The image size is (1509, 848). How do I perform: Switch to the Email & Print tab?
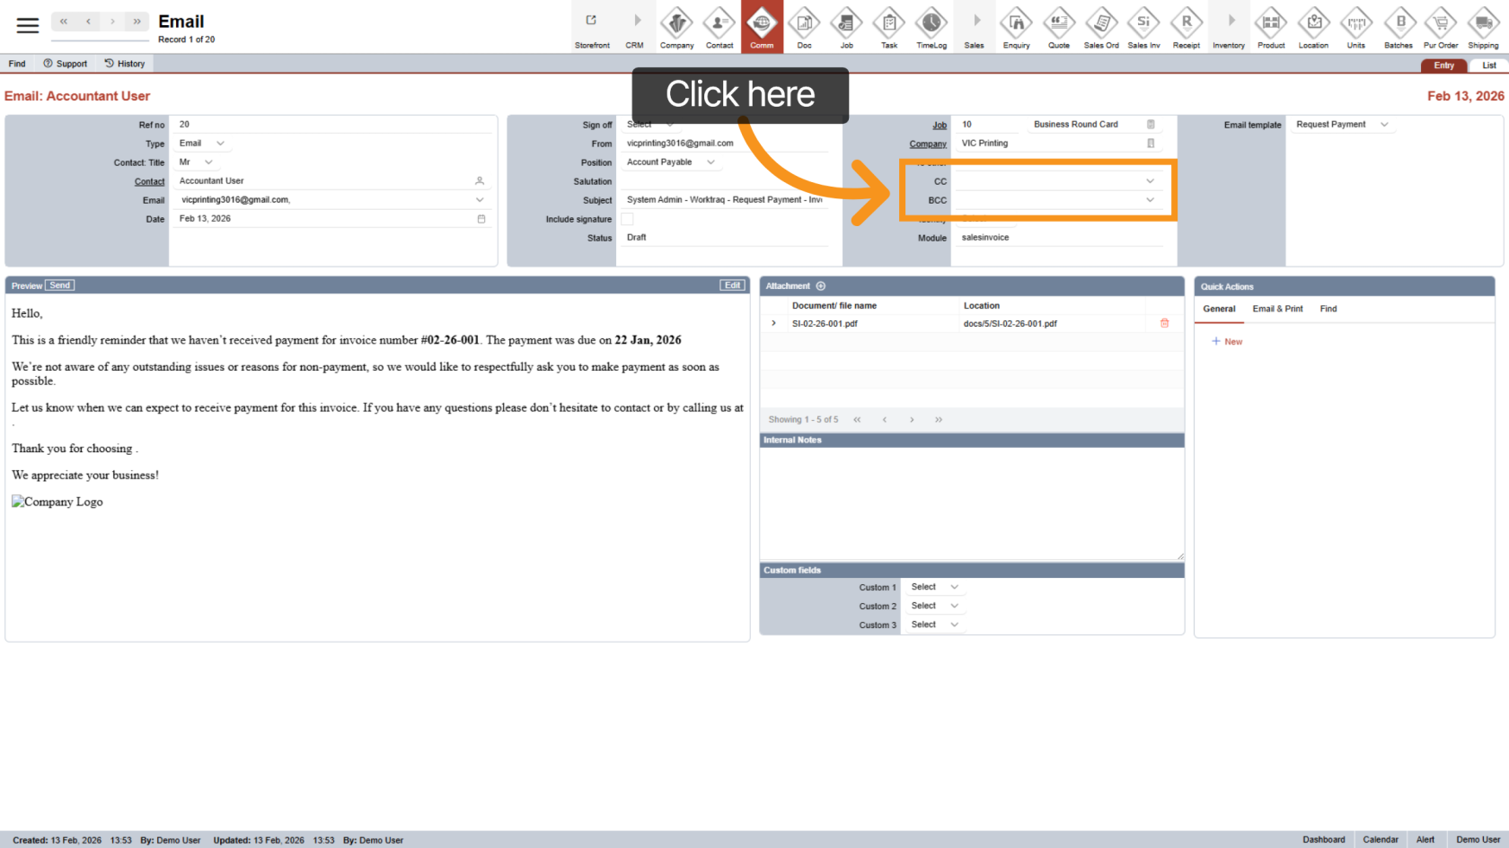(1277, 309)
